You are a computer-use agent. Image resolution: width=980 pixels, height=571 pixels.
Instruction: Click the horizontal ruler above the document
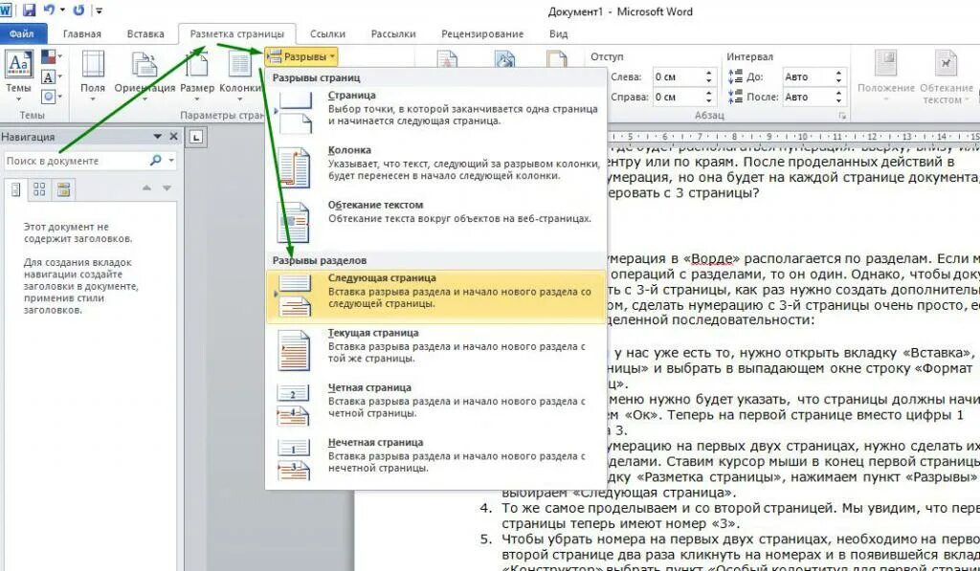(x=793, y=136)
